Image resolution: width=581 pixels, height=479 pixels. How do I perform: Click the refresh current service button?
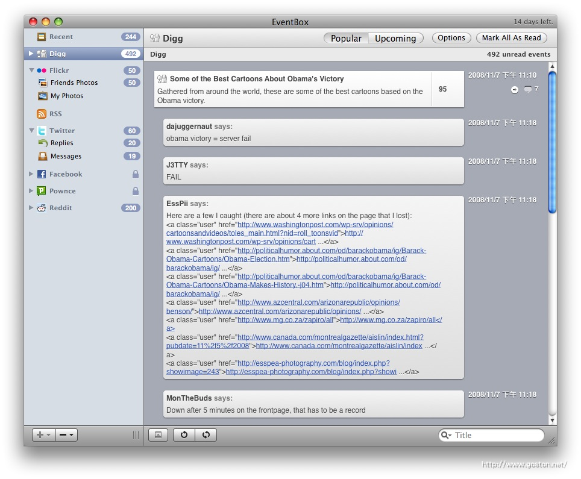coord(184,435)
